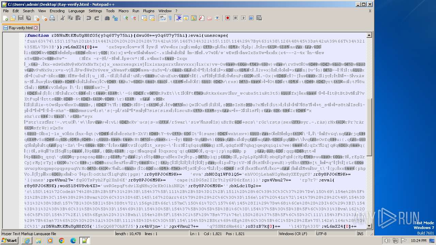Redo the action using the Redo icon
This screenshot has height=245, width=436.
pos(96,18)
